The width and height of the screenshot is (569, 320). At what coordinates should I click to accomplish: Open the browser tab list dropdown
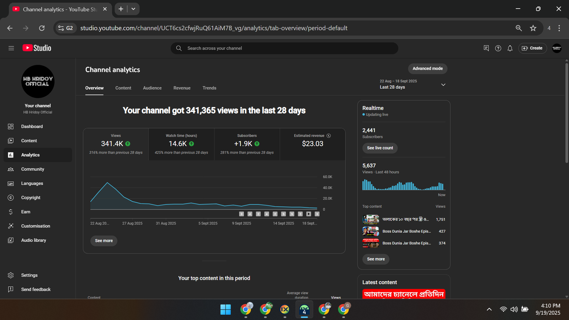click(x=133, y=9)
